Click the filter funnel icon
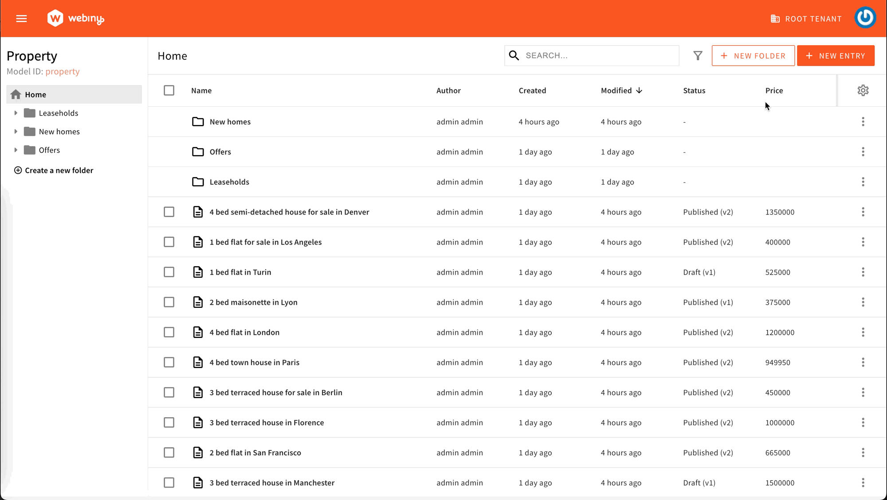Screen dimensions: 887x500 click(698, 56)
